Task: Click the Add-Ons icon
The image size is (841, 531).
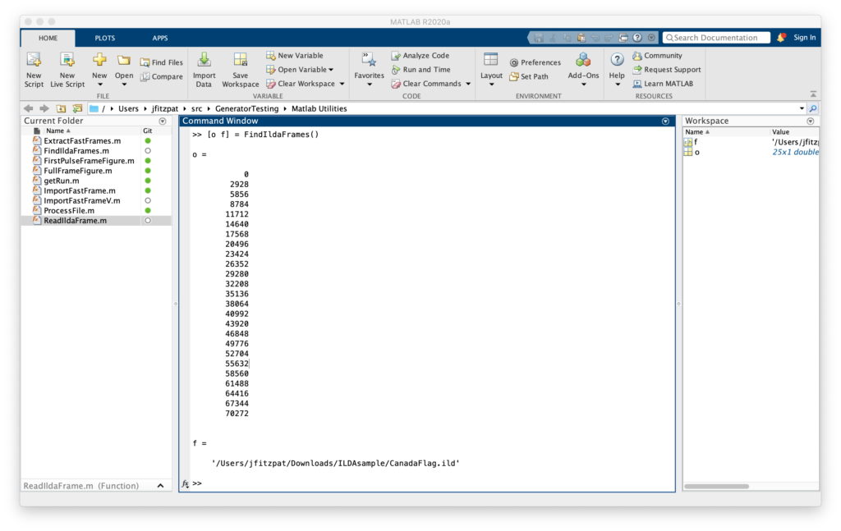Action: point(583,61)
